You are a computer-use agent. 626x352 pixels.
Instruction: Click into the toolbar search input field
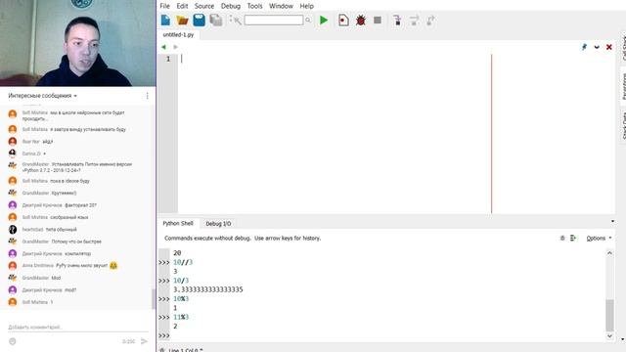pyautogui.click(x=274, y=20)
